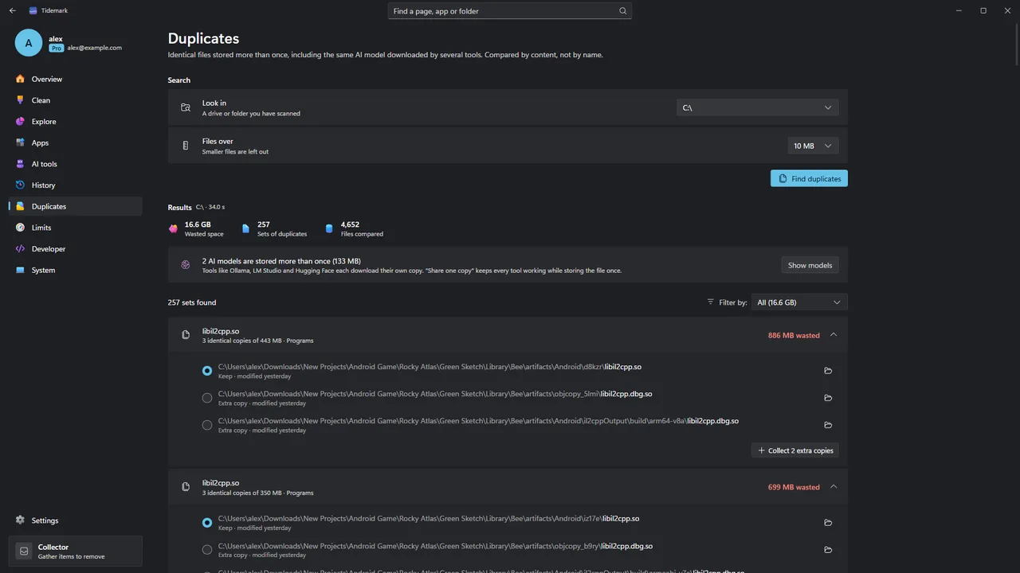Select iz17e libil2cpp.so radio button

pos(207,523)
